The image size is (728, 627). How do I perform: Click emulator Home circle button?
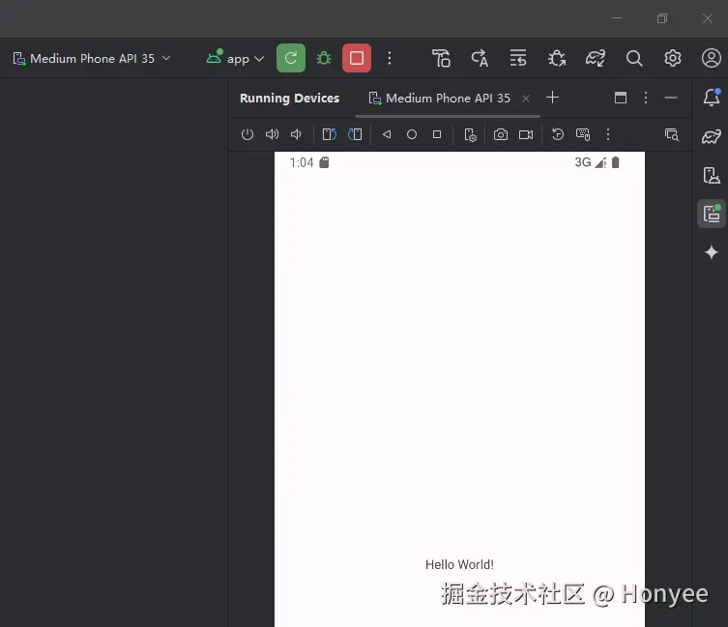point(412,134)
